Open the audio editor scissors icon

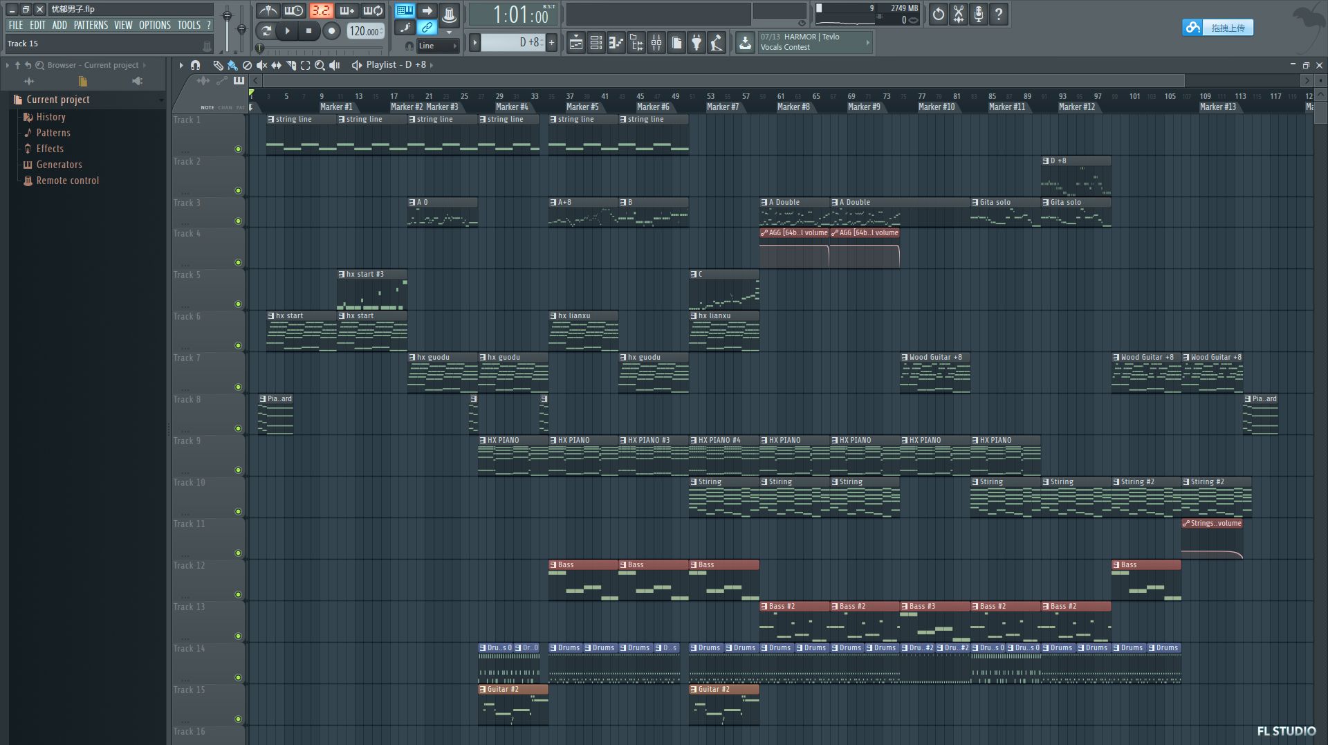tap(958, 14)
